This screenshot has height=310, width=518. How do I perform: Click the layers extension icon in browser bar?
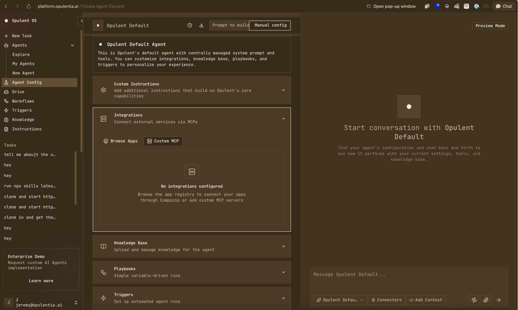(447, 6)
